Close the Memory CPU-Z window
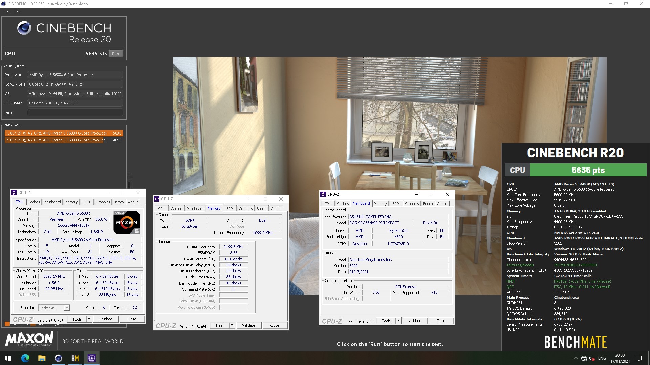This screenshot has width=650, height=365. [281, 199]
